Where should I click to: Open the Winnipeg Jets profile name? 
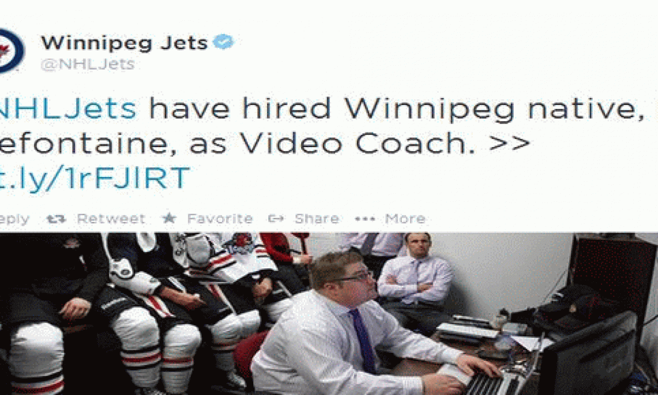[124, 43]
